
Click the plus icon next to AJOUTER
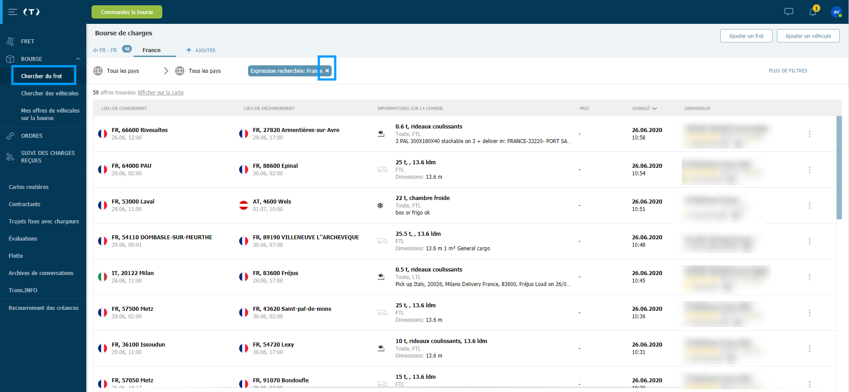click(x=189, y=50)
